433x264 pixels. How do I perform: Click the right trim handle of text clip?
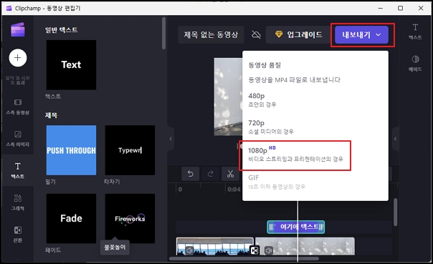321,227
